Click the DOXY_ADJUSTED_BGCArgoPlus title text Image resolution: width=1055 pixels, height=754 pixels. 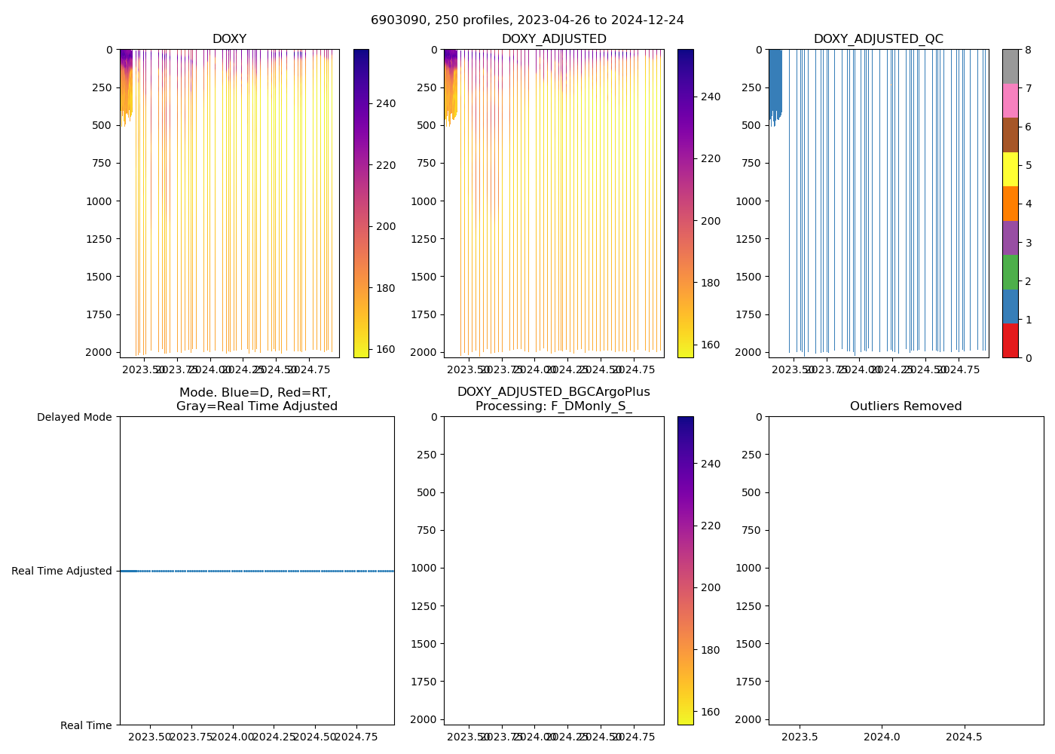click(553, 392)
